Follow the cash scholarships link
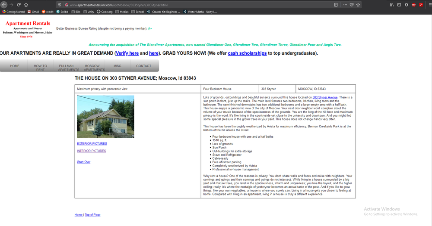This screenshot has height=226, width=432. (x=247, y=53)
